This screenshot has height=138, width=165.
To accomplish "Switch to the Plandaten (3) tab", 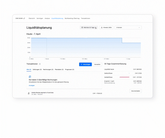I will (x=59, y=70).
